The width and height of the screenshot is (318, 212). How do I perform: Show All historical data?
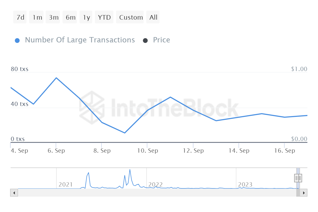[153, 17]
